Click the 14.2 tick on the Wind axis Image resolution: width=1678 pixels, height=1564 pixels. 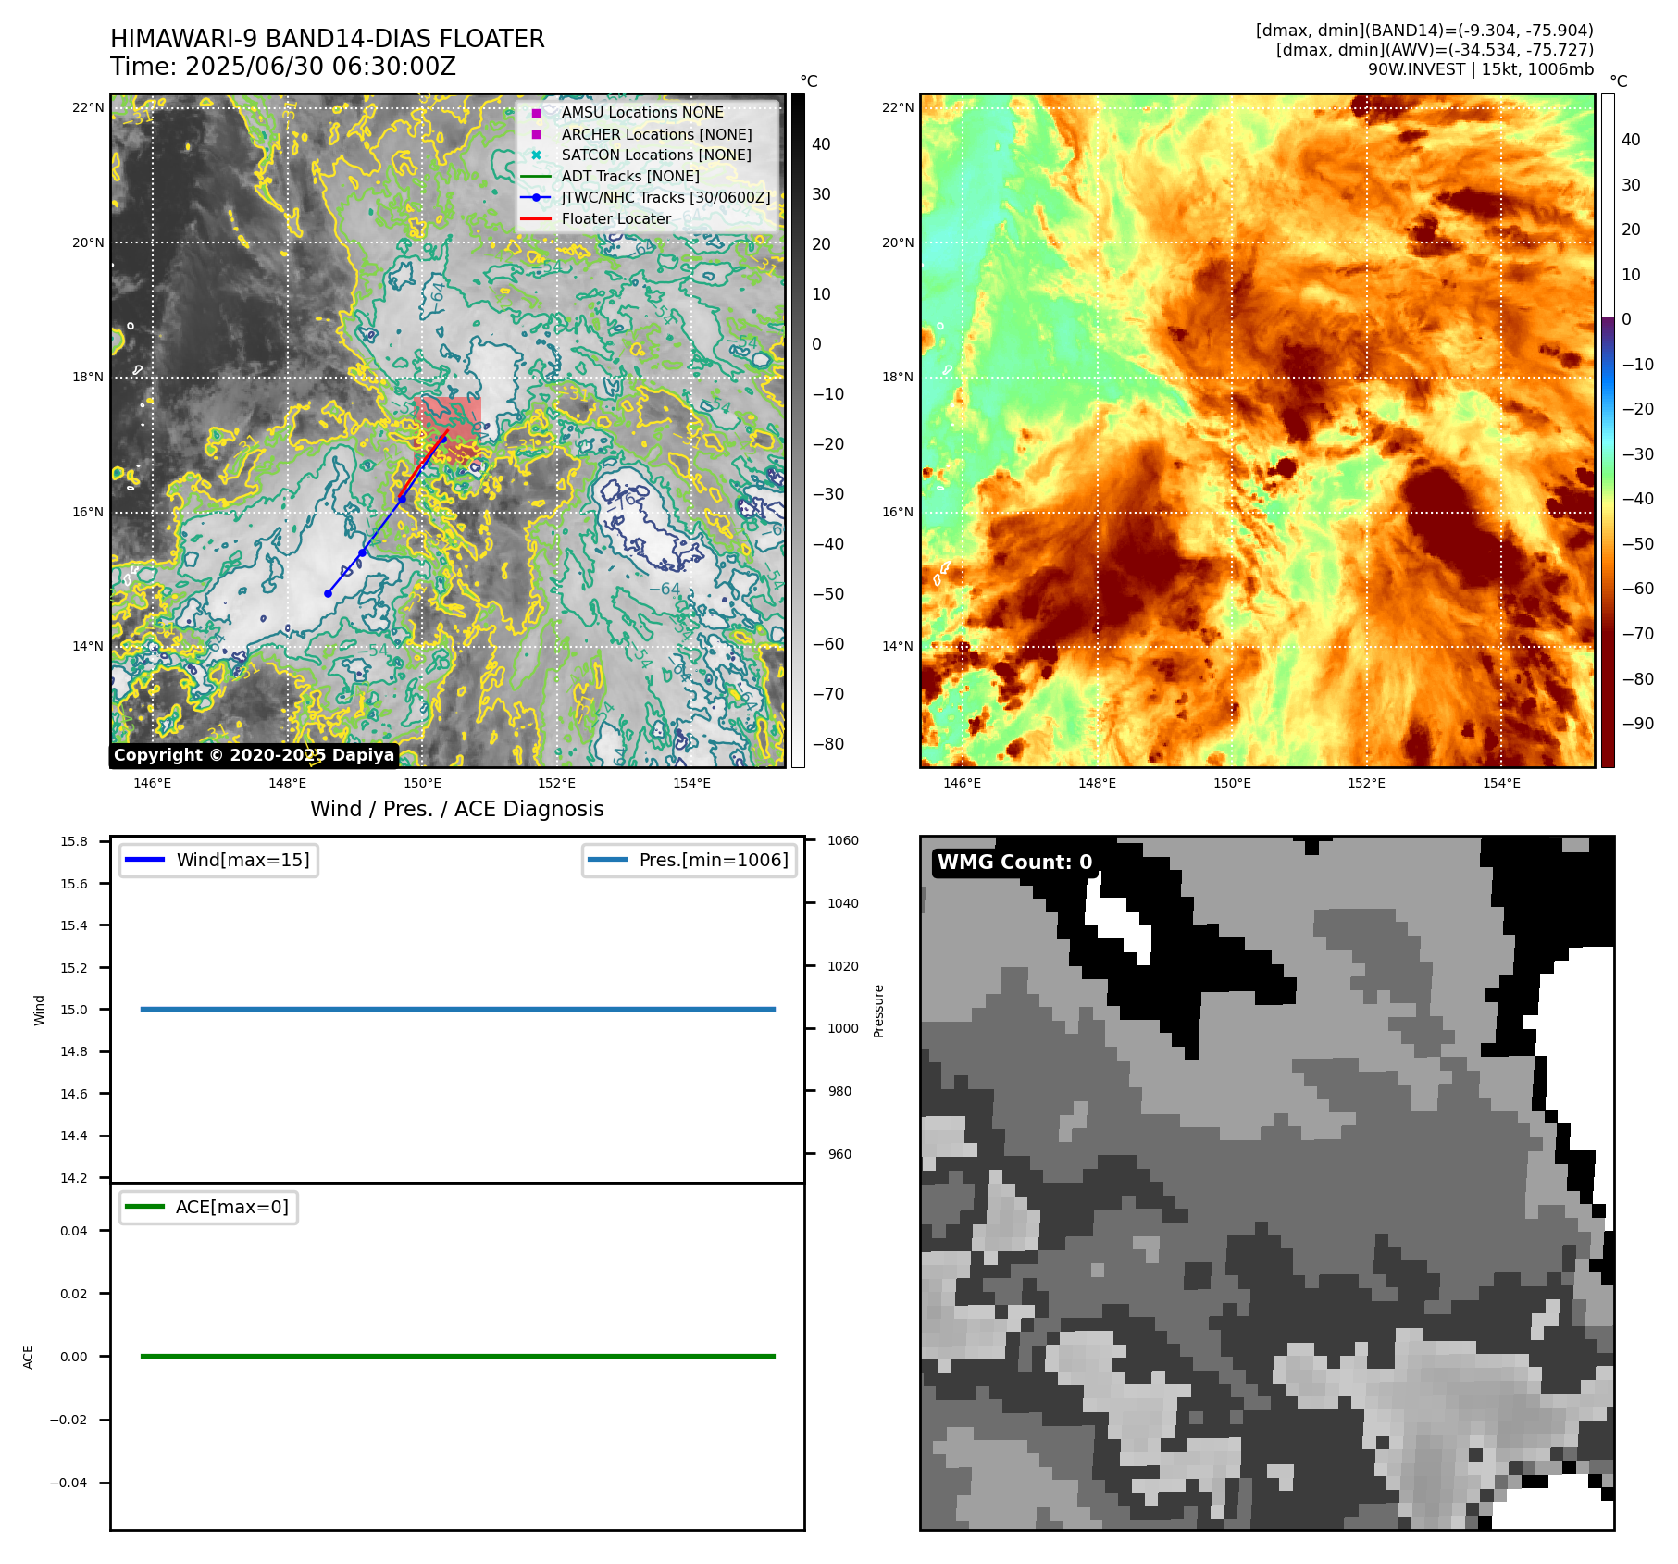coord(74,1178)
